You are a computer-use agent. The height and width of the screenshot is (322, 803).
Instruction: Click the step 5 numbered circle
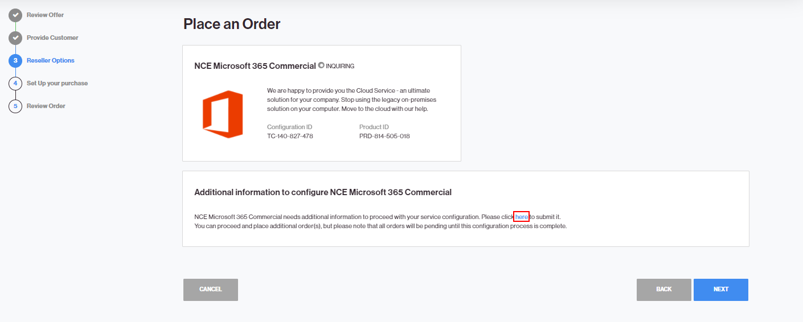(x=15, y=106)
